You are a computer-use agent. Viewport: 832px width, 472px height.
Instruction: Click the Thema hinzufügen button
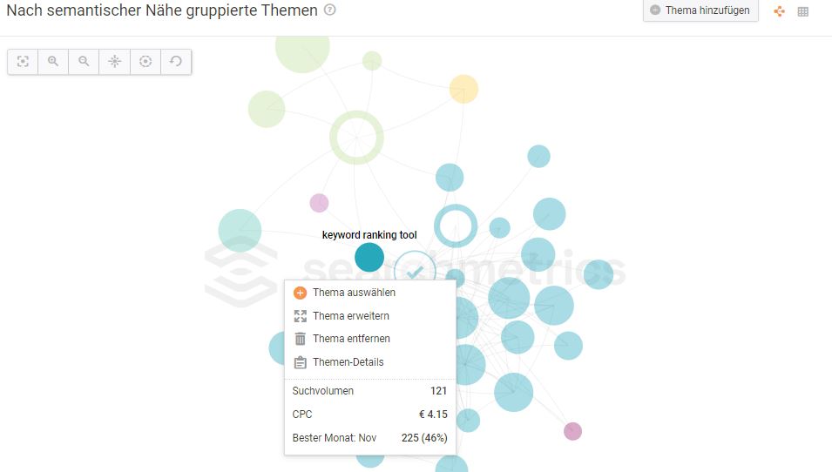(700, 10)
